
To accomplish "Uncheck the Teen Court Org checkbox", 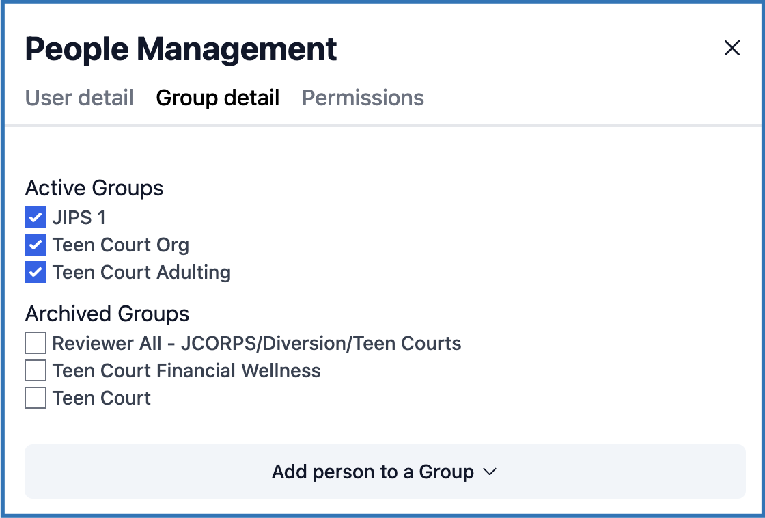I will tap(36, 245).
